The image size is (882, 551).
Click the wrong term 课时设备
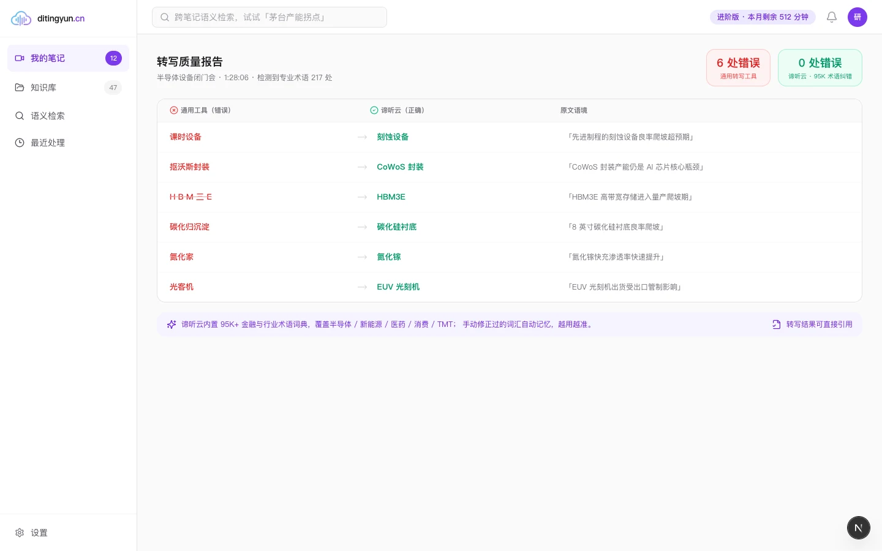coord(186,137)
